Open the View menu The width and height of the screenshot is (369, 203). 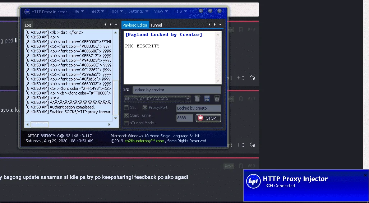161,11
